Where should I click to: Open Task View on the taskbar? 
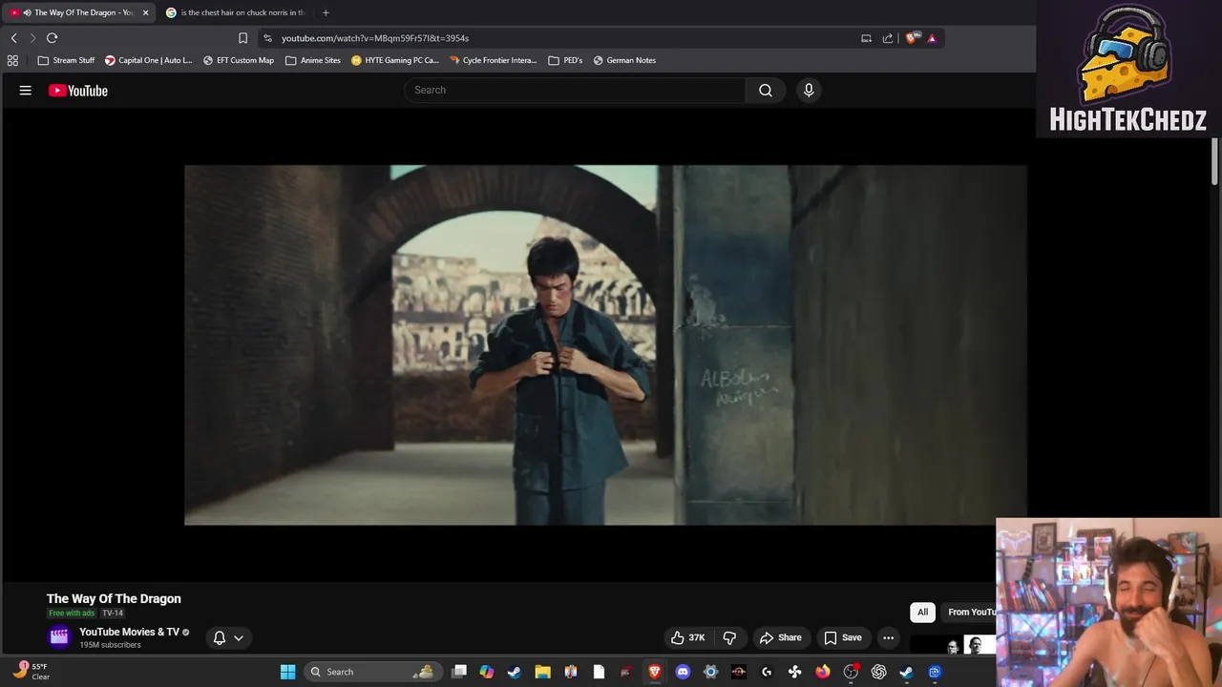point(459,672)
